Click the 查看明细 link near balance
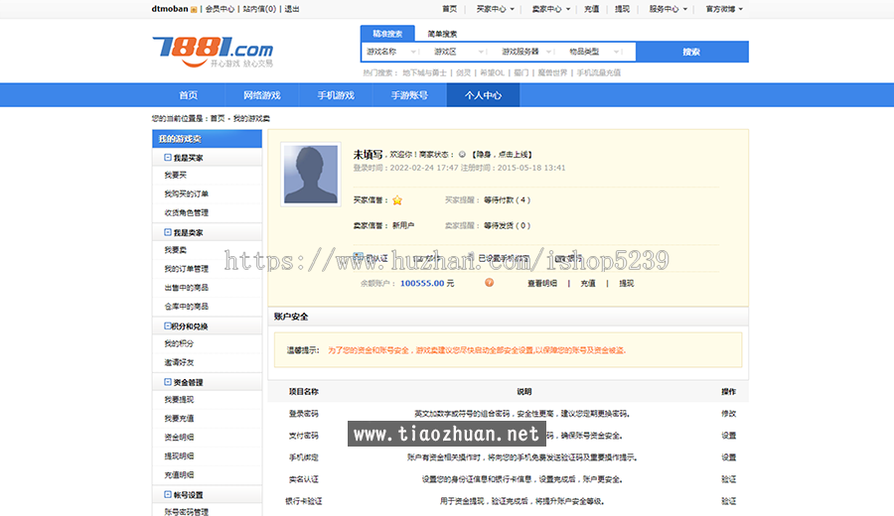The image size is (894, 516). tap(541, 283)
